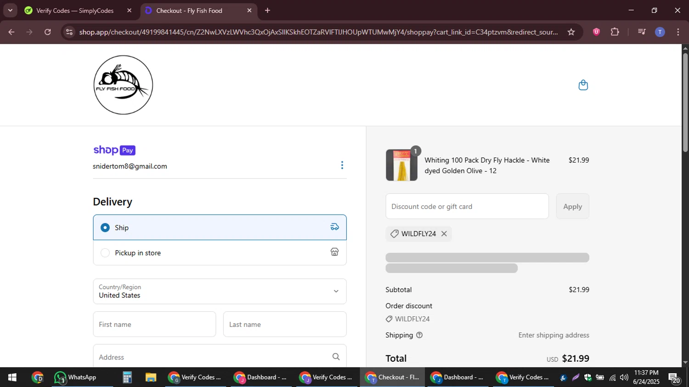Click the Last name field
The width and height of the screenshot is (689, 387).
tap(285, 324)
